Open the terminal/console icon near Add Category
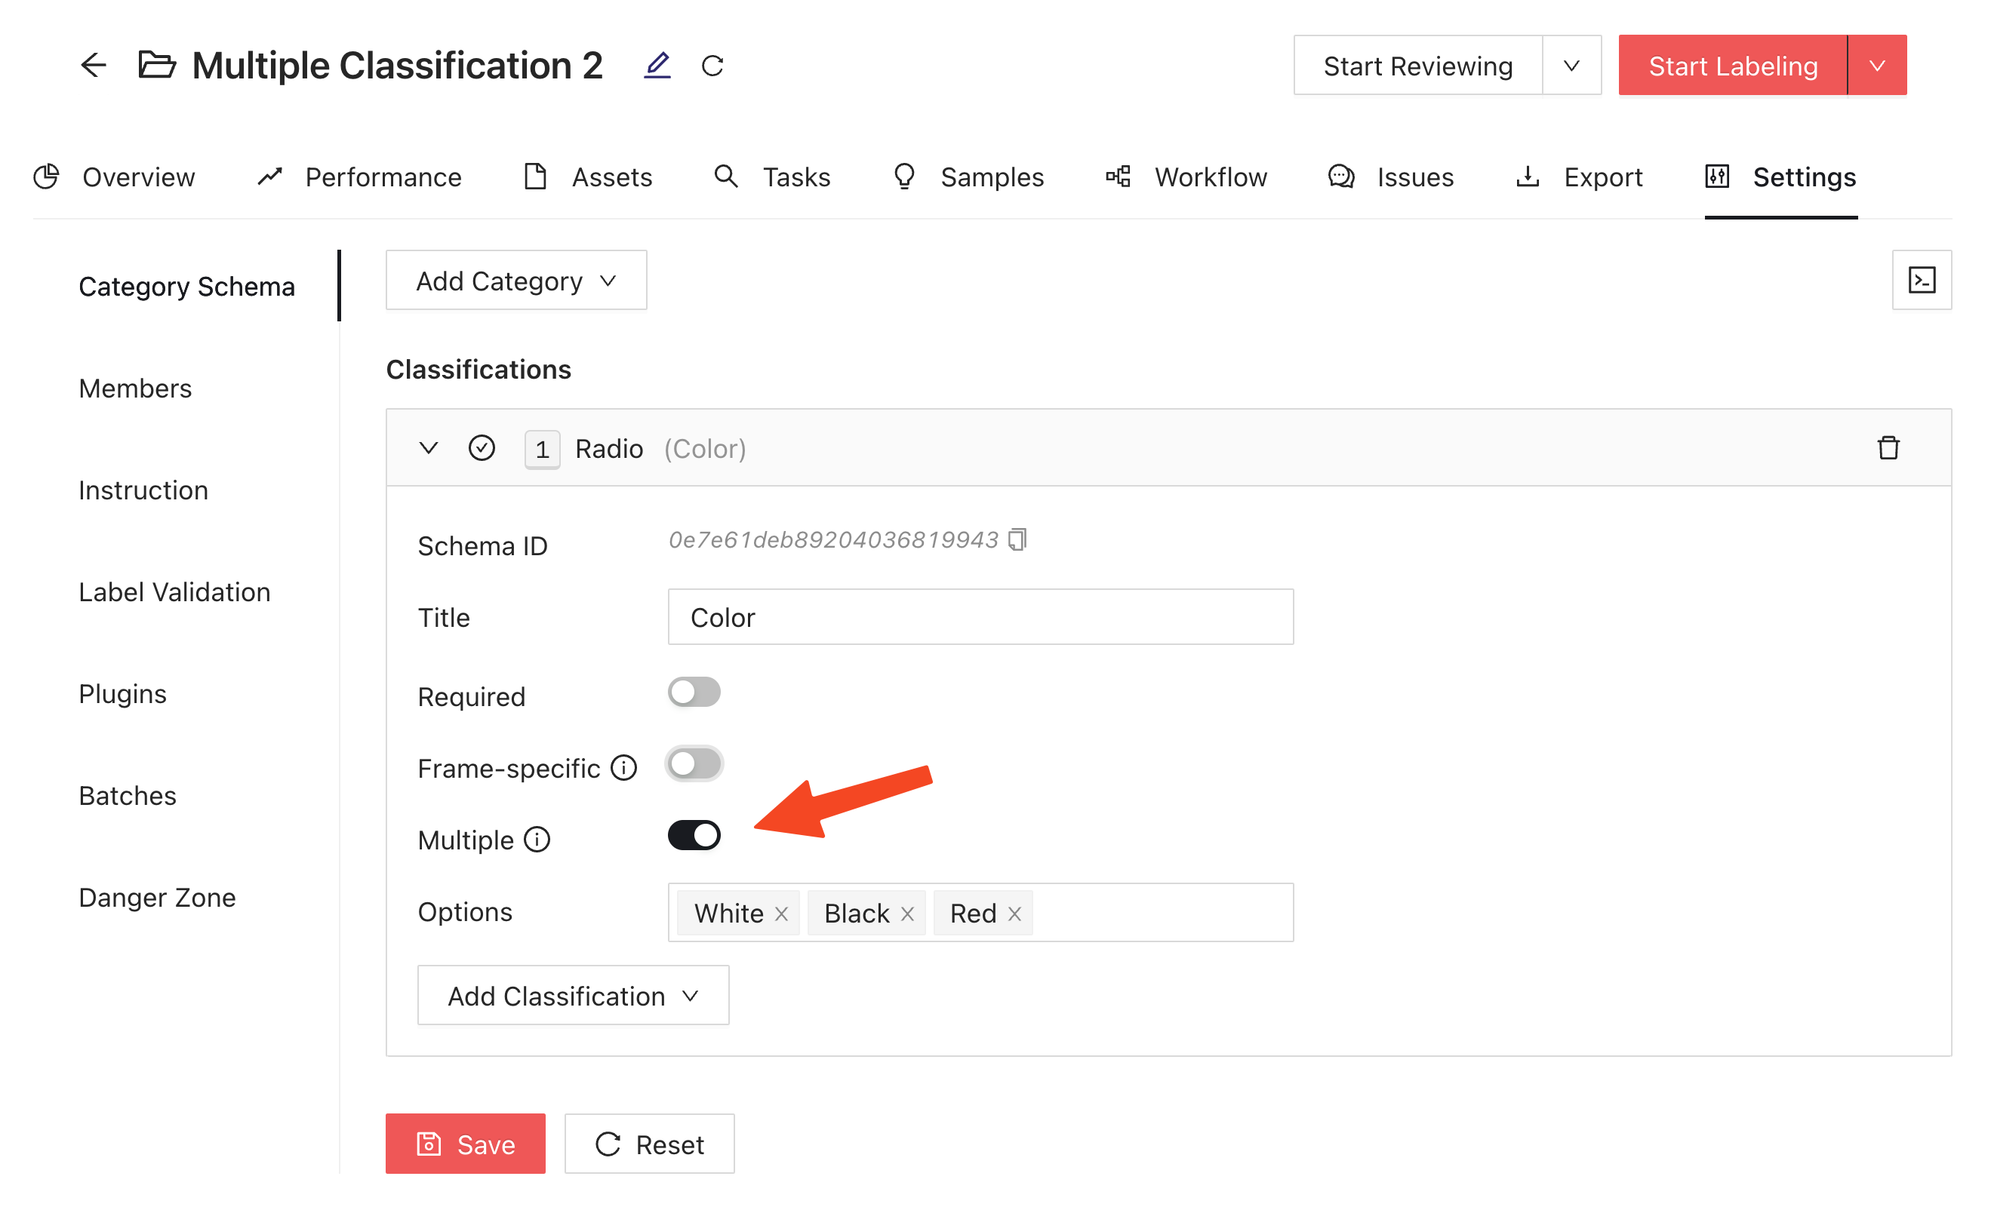Screen dimensions: 1991x1210 tap(1922, 279)
